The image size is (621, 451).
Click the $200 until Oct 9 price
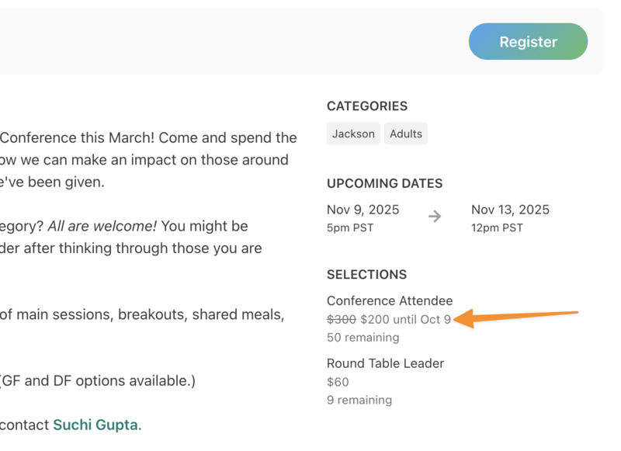(x=405, y=319)
